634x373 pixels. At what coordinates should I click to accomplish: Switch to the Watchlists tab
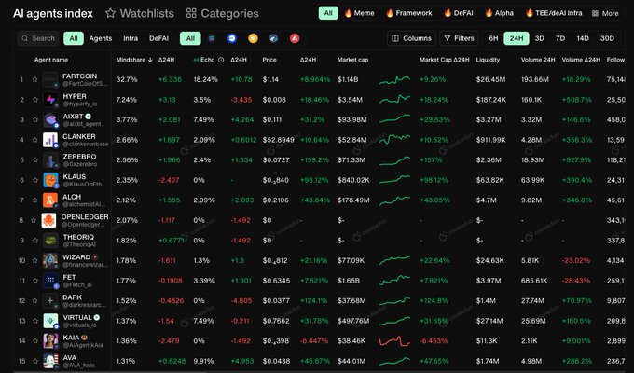tap(140, 13)
